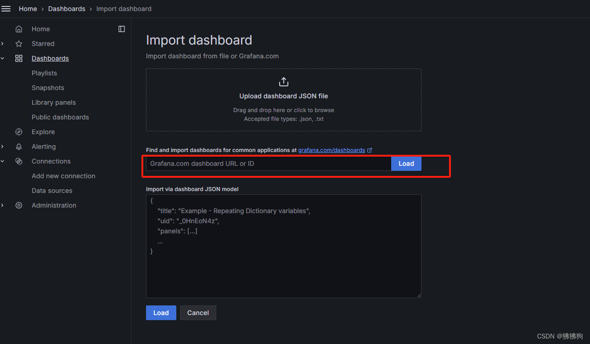Image resolution: width=590 pixels, height=344 pixels.
Task: Click the Explore compass icon
Action: (19, 132)
